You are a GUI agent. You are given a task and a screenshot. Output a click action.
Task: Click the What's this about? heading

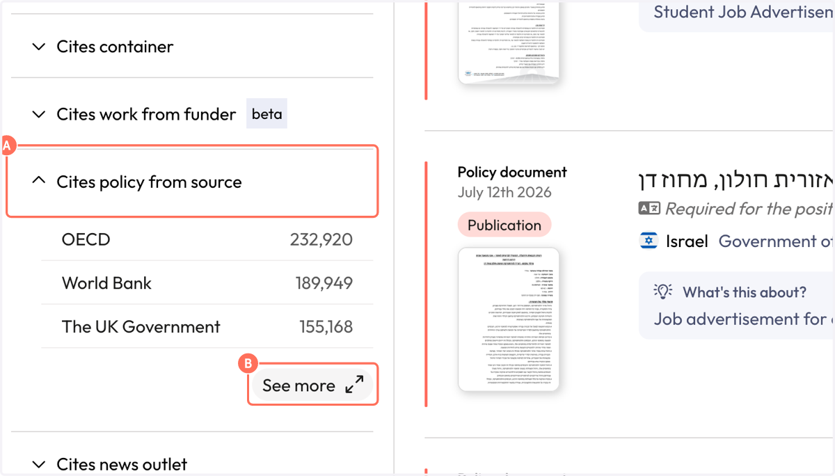745,292
